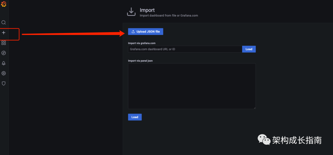Click the "Import via panel json" label
This screenshot has height=155, width=333.
tap(140, 61)
